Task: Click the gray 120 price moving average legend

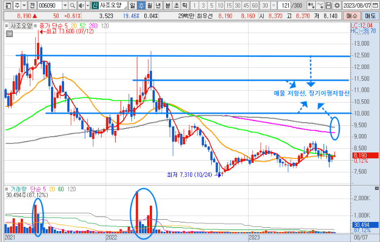Action: coord(105,26)
